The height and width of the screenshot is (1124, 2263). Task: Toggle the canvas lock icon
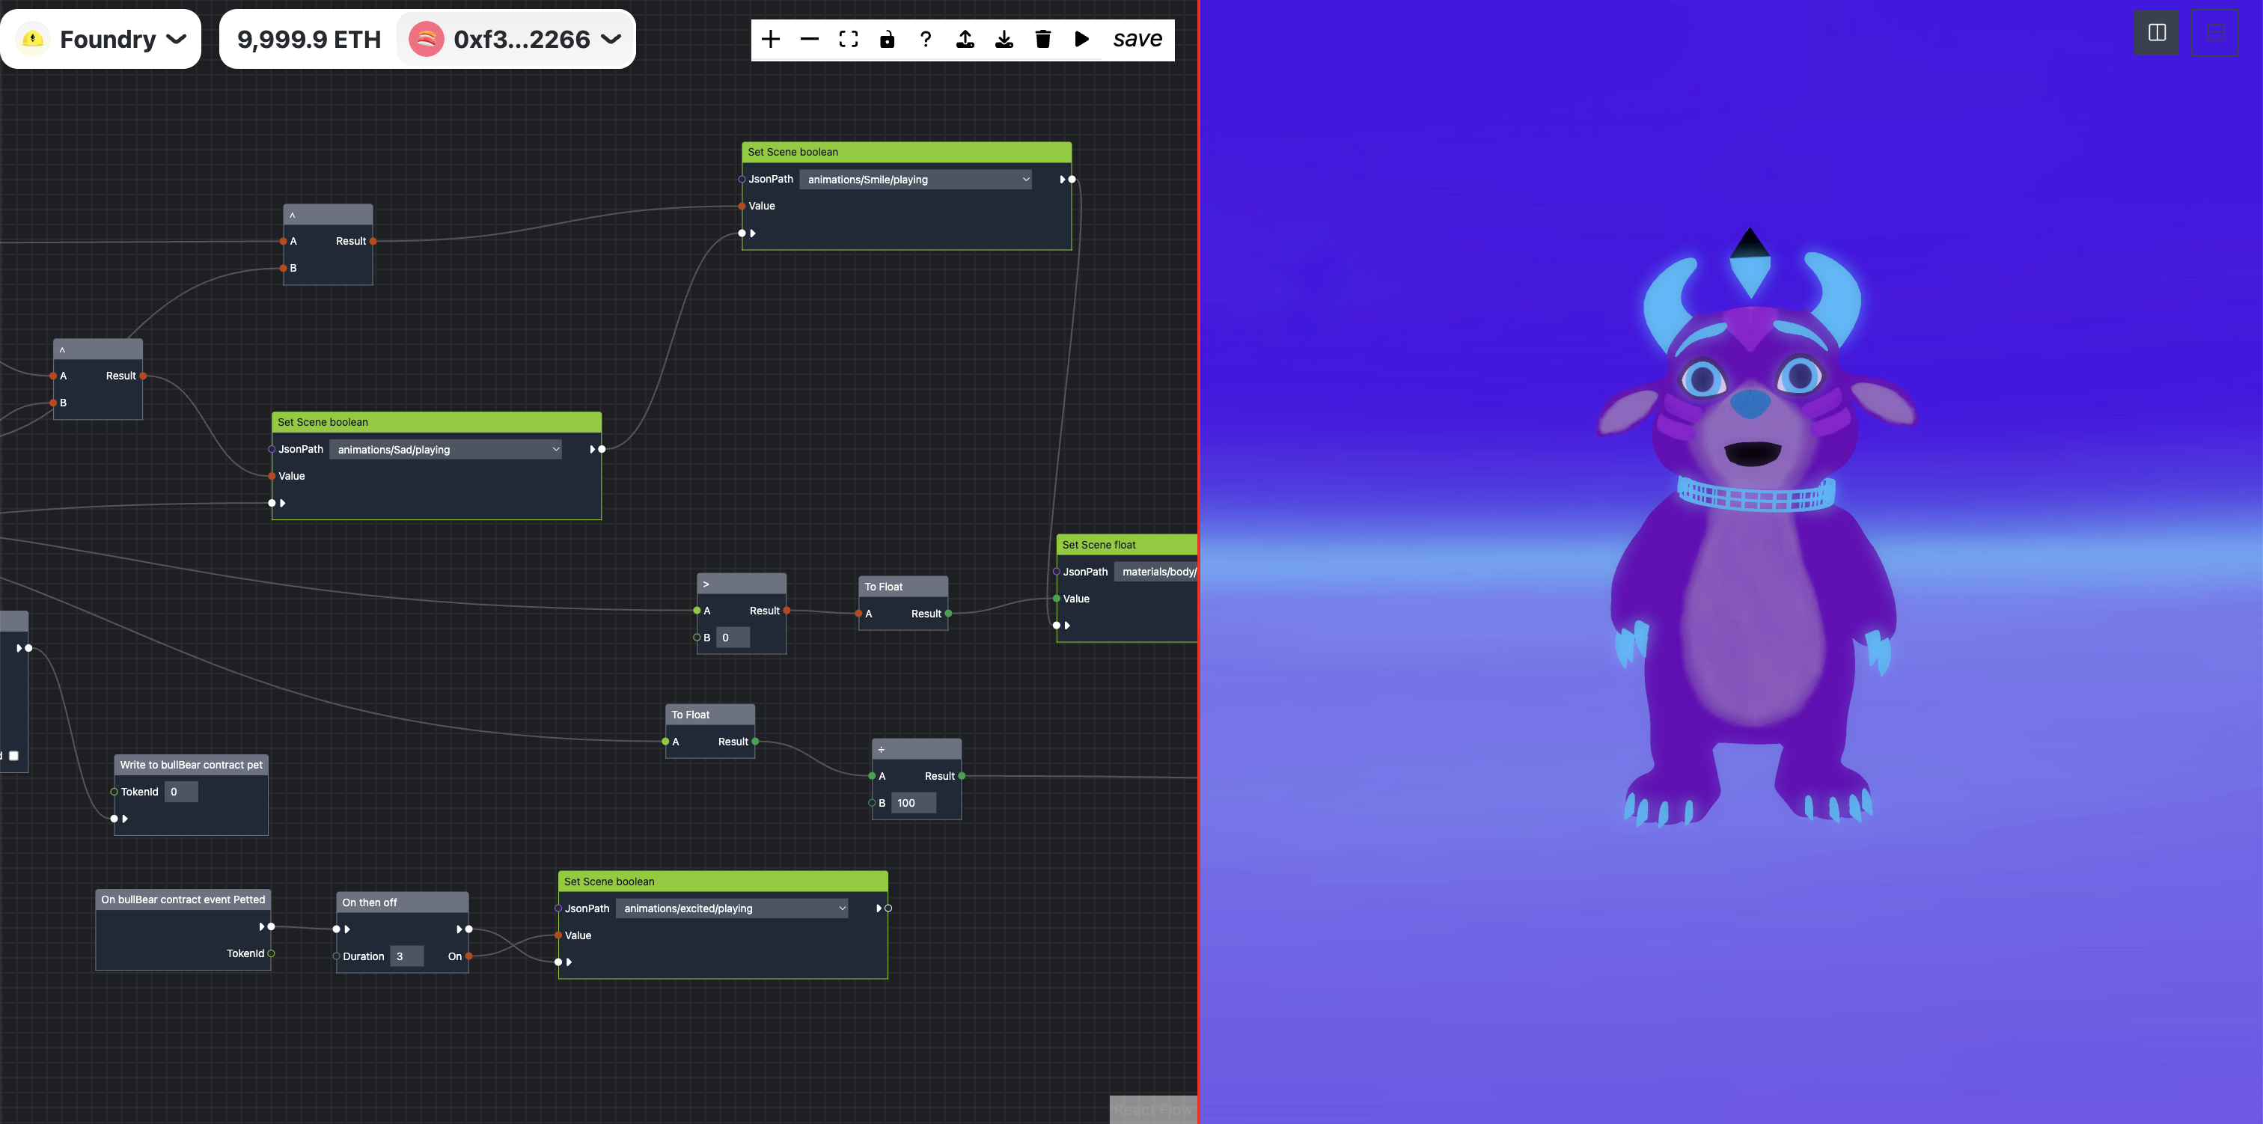coord(888,40)
